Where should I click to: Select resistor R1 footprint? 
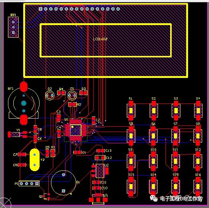(x=53, y=153)
